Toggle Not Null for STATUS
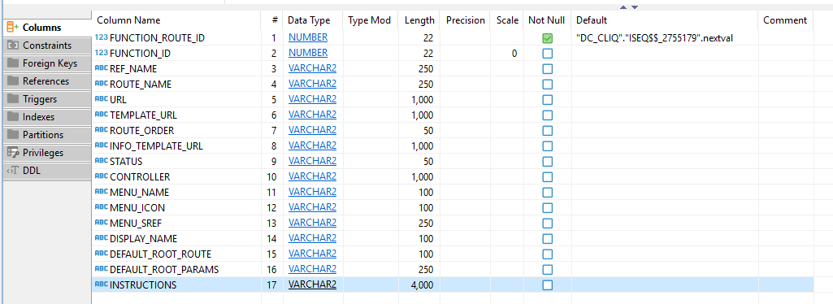Screen dimensions: 833x304 (x=547, y=162)
